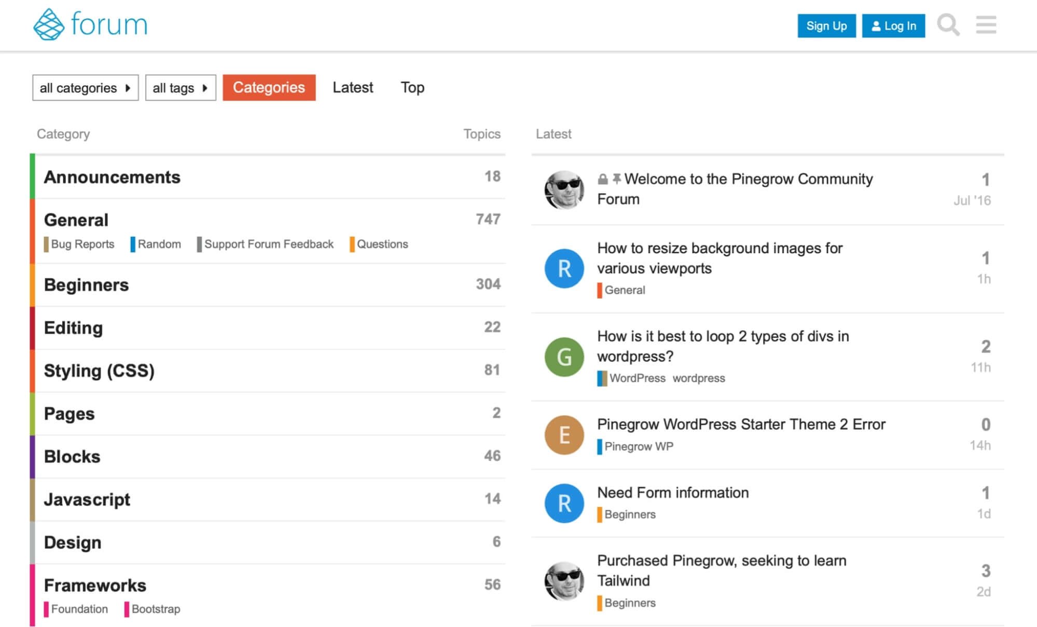
Task: Open the Design category
Action: [73, 542]
